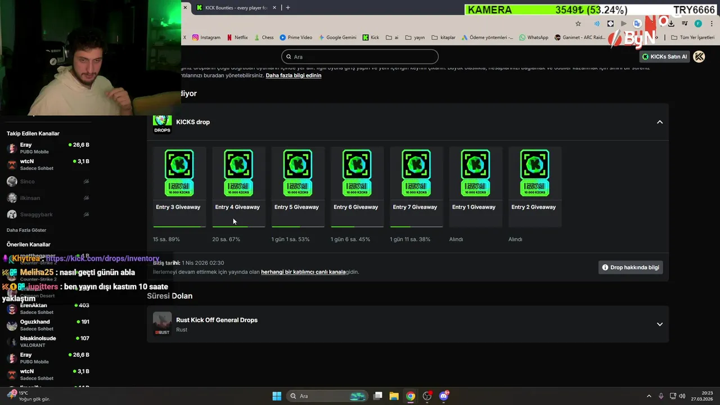Click the Chrome icon in taskbar

(x=411, y=396)
